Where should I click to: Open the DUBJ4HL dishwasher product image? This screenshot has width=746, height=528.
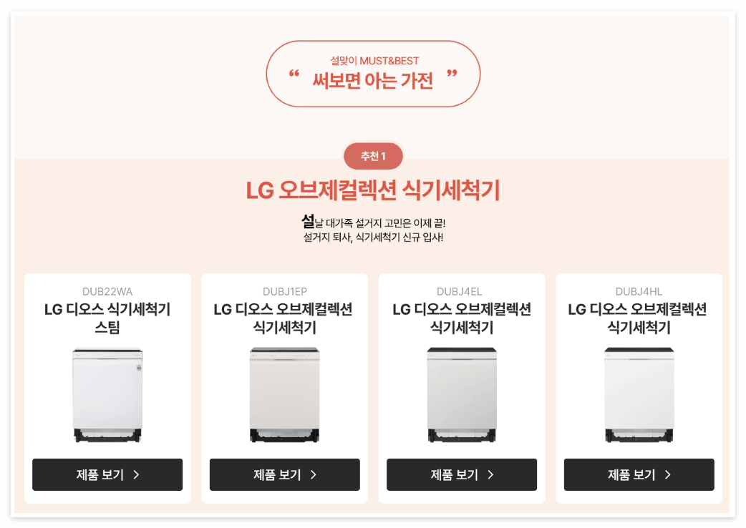point(639,395)
